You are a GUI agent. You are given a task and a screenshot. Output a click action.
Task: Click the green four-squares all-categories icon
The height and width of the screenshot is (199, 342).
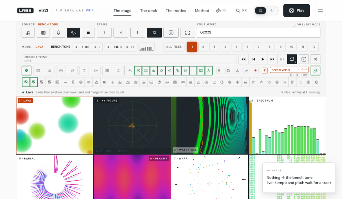[x=26, y=71]
